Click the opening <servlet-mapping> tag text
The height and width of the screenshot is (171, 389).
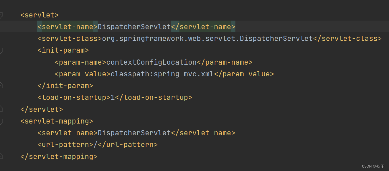[x=57, y=121]
